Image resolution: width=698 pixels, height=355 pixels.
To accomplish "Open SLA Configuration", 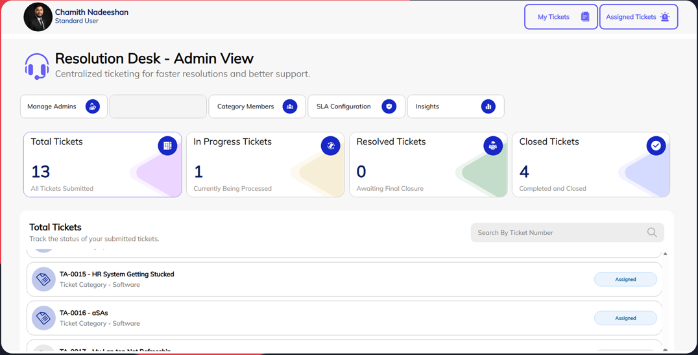I will pyautogui.click(x=356, y=106).
